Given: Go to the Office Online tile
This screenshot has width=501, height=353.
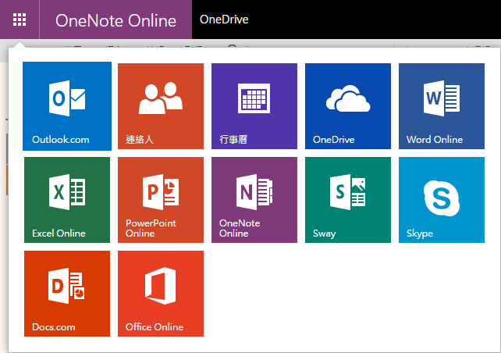Looking at the screenshot, I should 161,294.
